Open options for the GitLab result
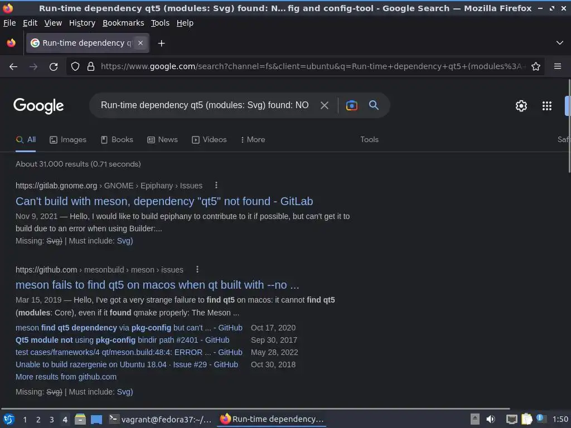The image size is (571, 428). click(216, 185)
